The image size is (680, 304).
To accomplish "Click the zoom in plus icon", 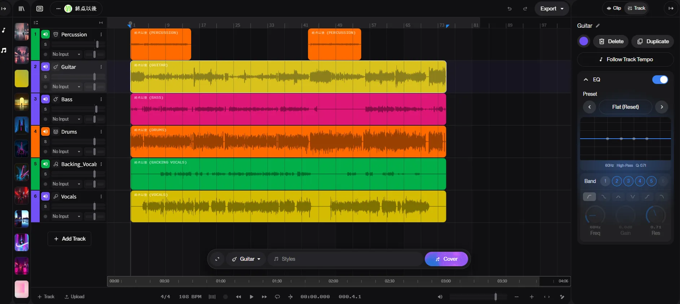I will point(531,297).
